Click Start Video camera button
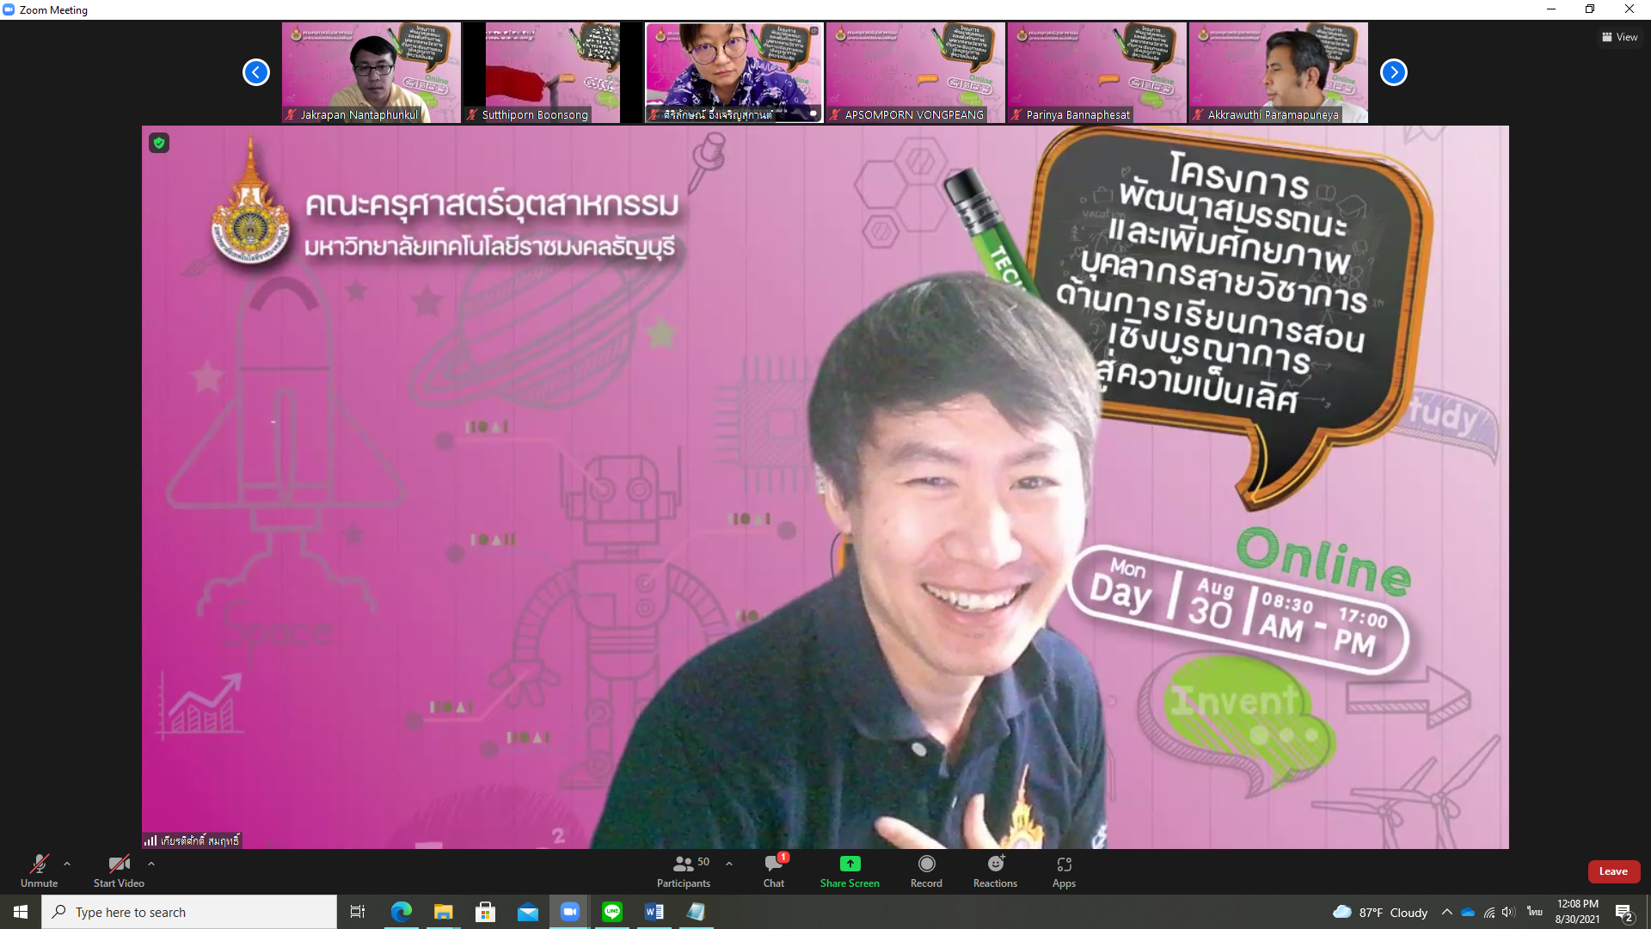Viewport: 1651px width, 929px height. click(x=119, y=871)
